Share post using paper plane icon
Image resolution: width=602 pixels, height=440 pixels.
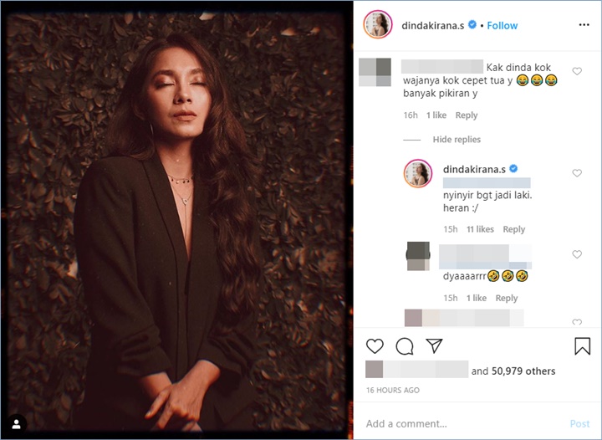pyautogui.click(x=434, y=345)
